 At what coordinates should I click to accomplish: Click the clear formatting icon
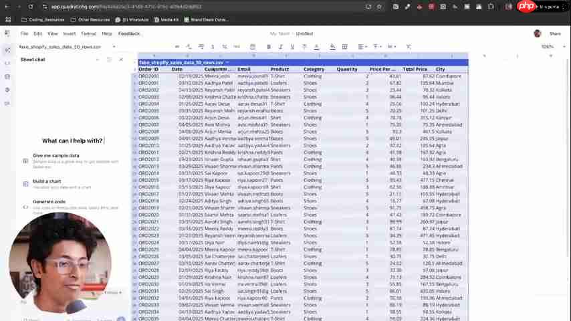pyautogui.click(x=409, y=47)
